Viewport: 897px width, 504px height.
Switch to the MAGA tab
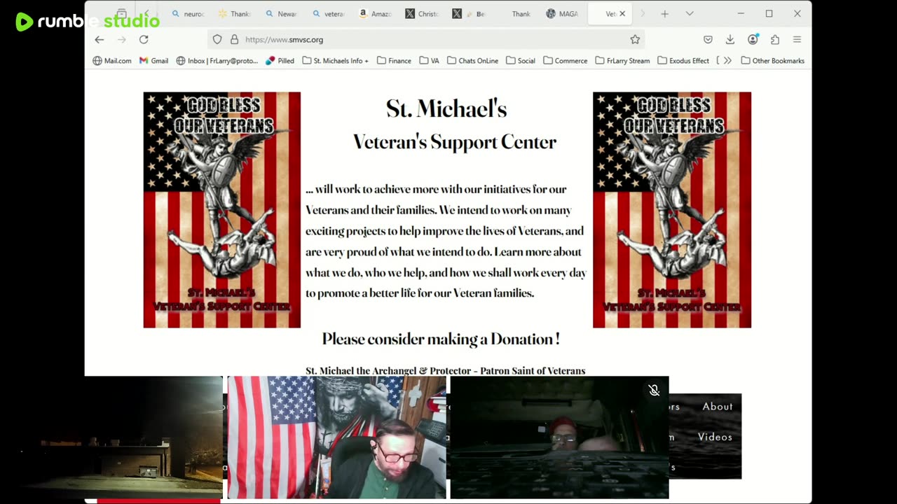[563, 14]
